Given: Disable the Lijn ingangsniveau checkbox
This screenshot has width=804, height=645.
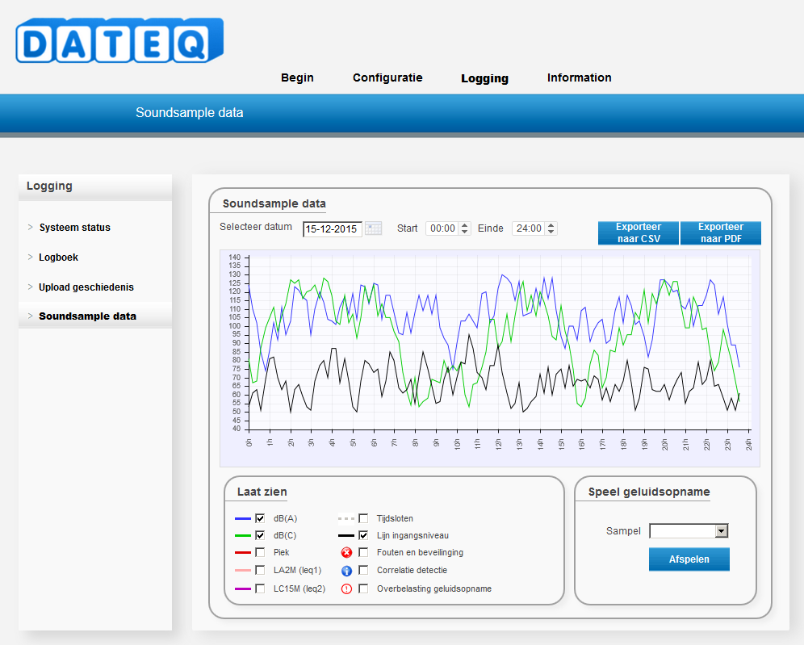Looking at the screenshot, I should coord(363,535).
